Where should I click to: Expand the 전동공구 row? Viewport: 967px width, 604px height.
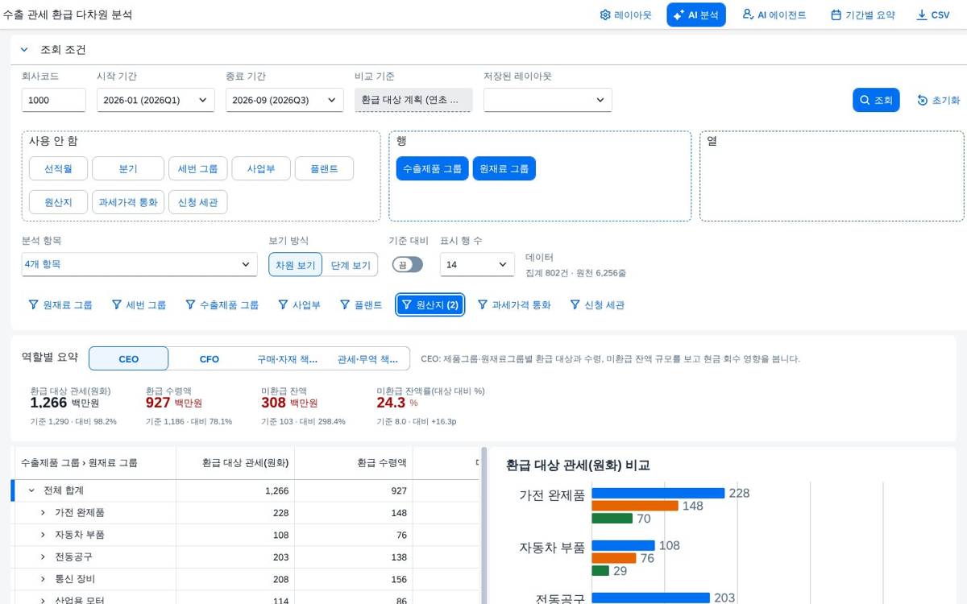43,556
